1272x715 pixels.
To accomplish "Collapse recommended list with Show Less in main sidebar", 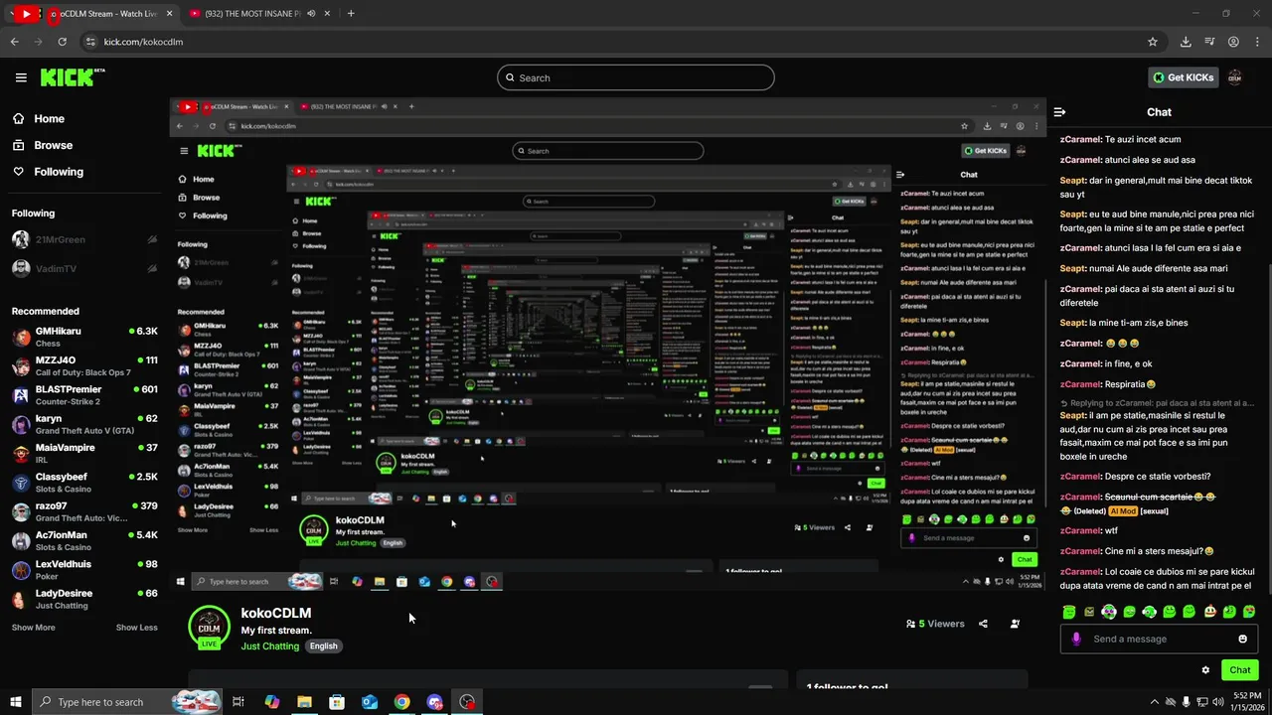I will click(136, 628).
